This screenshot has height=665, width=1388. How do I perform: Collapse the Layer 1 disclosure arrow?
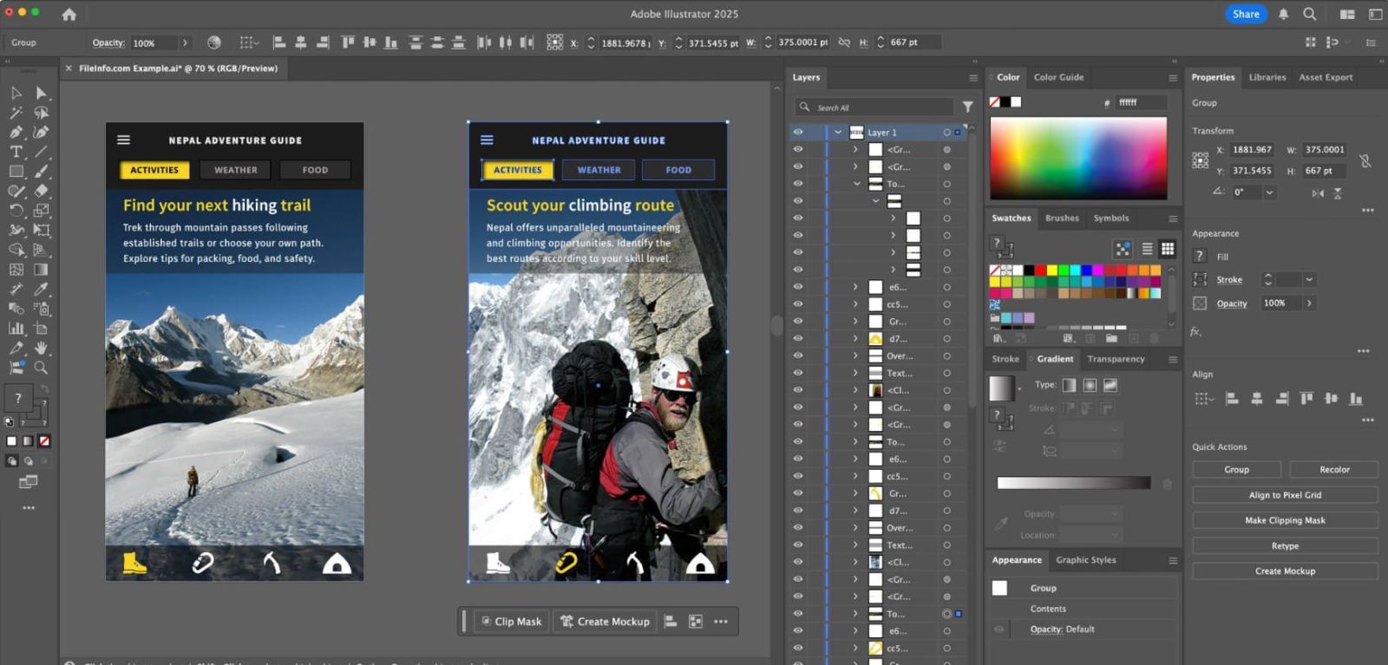(x=837, y=133)
